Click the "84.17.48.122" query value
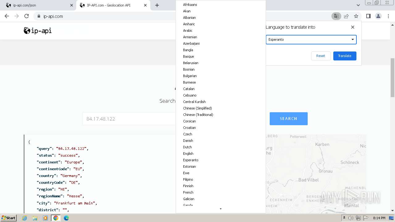 click(72, 149)
